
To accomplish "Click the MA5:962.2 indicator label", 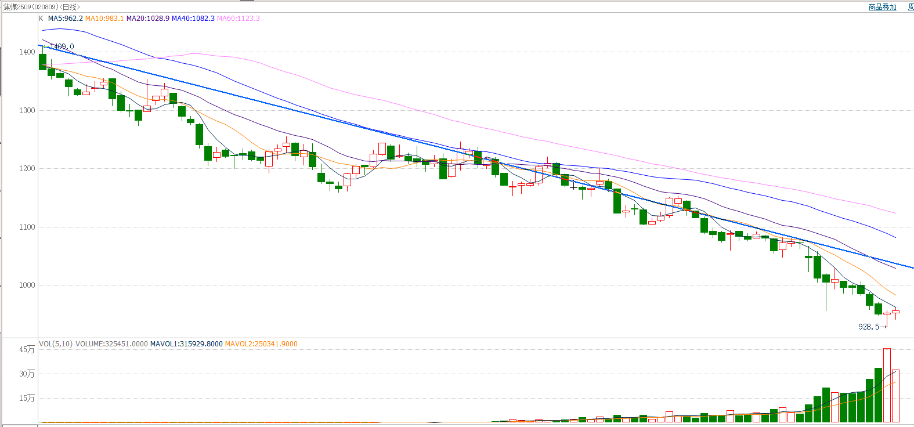I will pos(65,19).
